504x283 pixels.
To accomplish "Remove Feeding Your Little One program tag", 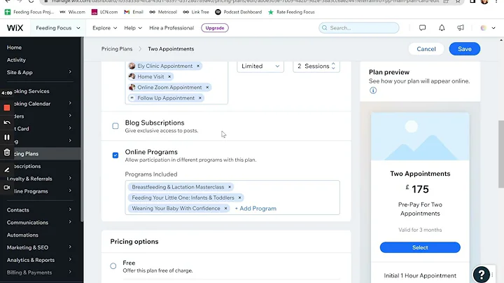I will [x=239, y=198].
